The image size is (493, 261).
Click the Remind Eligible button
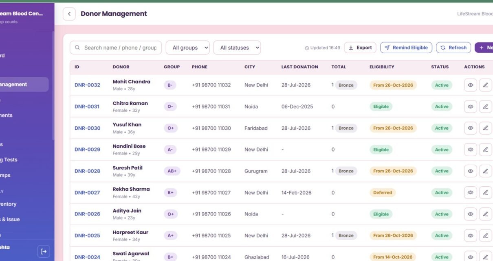click(406, 48)
